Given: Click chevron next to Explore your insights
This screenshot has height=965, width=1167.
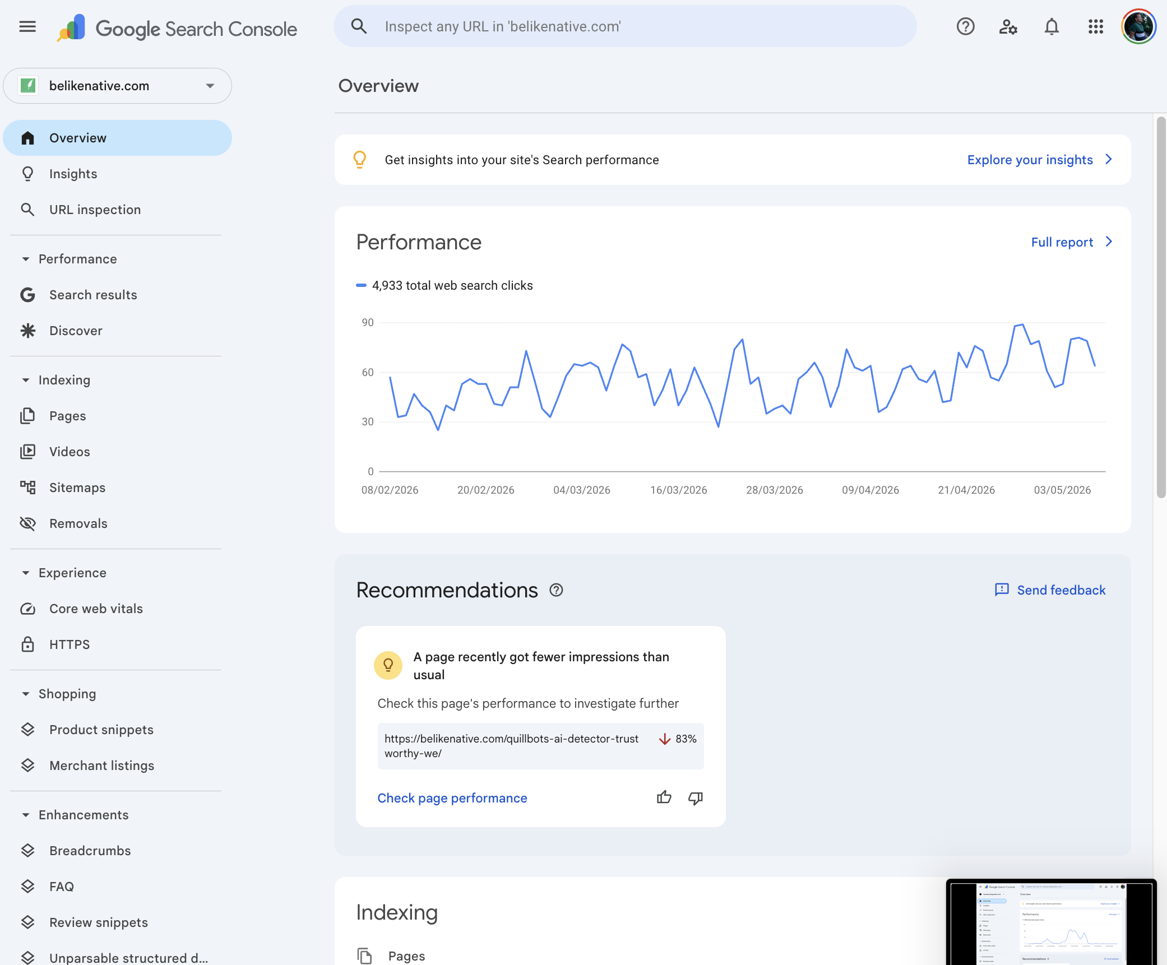Looking at the screenshot, I should [1108, 160].
